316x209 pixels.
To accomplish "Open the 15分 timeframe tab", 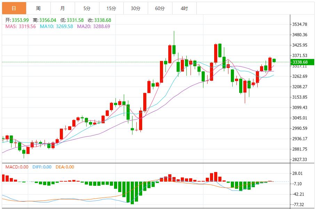I will click(x=111, y=8).
